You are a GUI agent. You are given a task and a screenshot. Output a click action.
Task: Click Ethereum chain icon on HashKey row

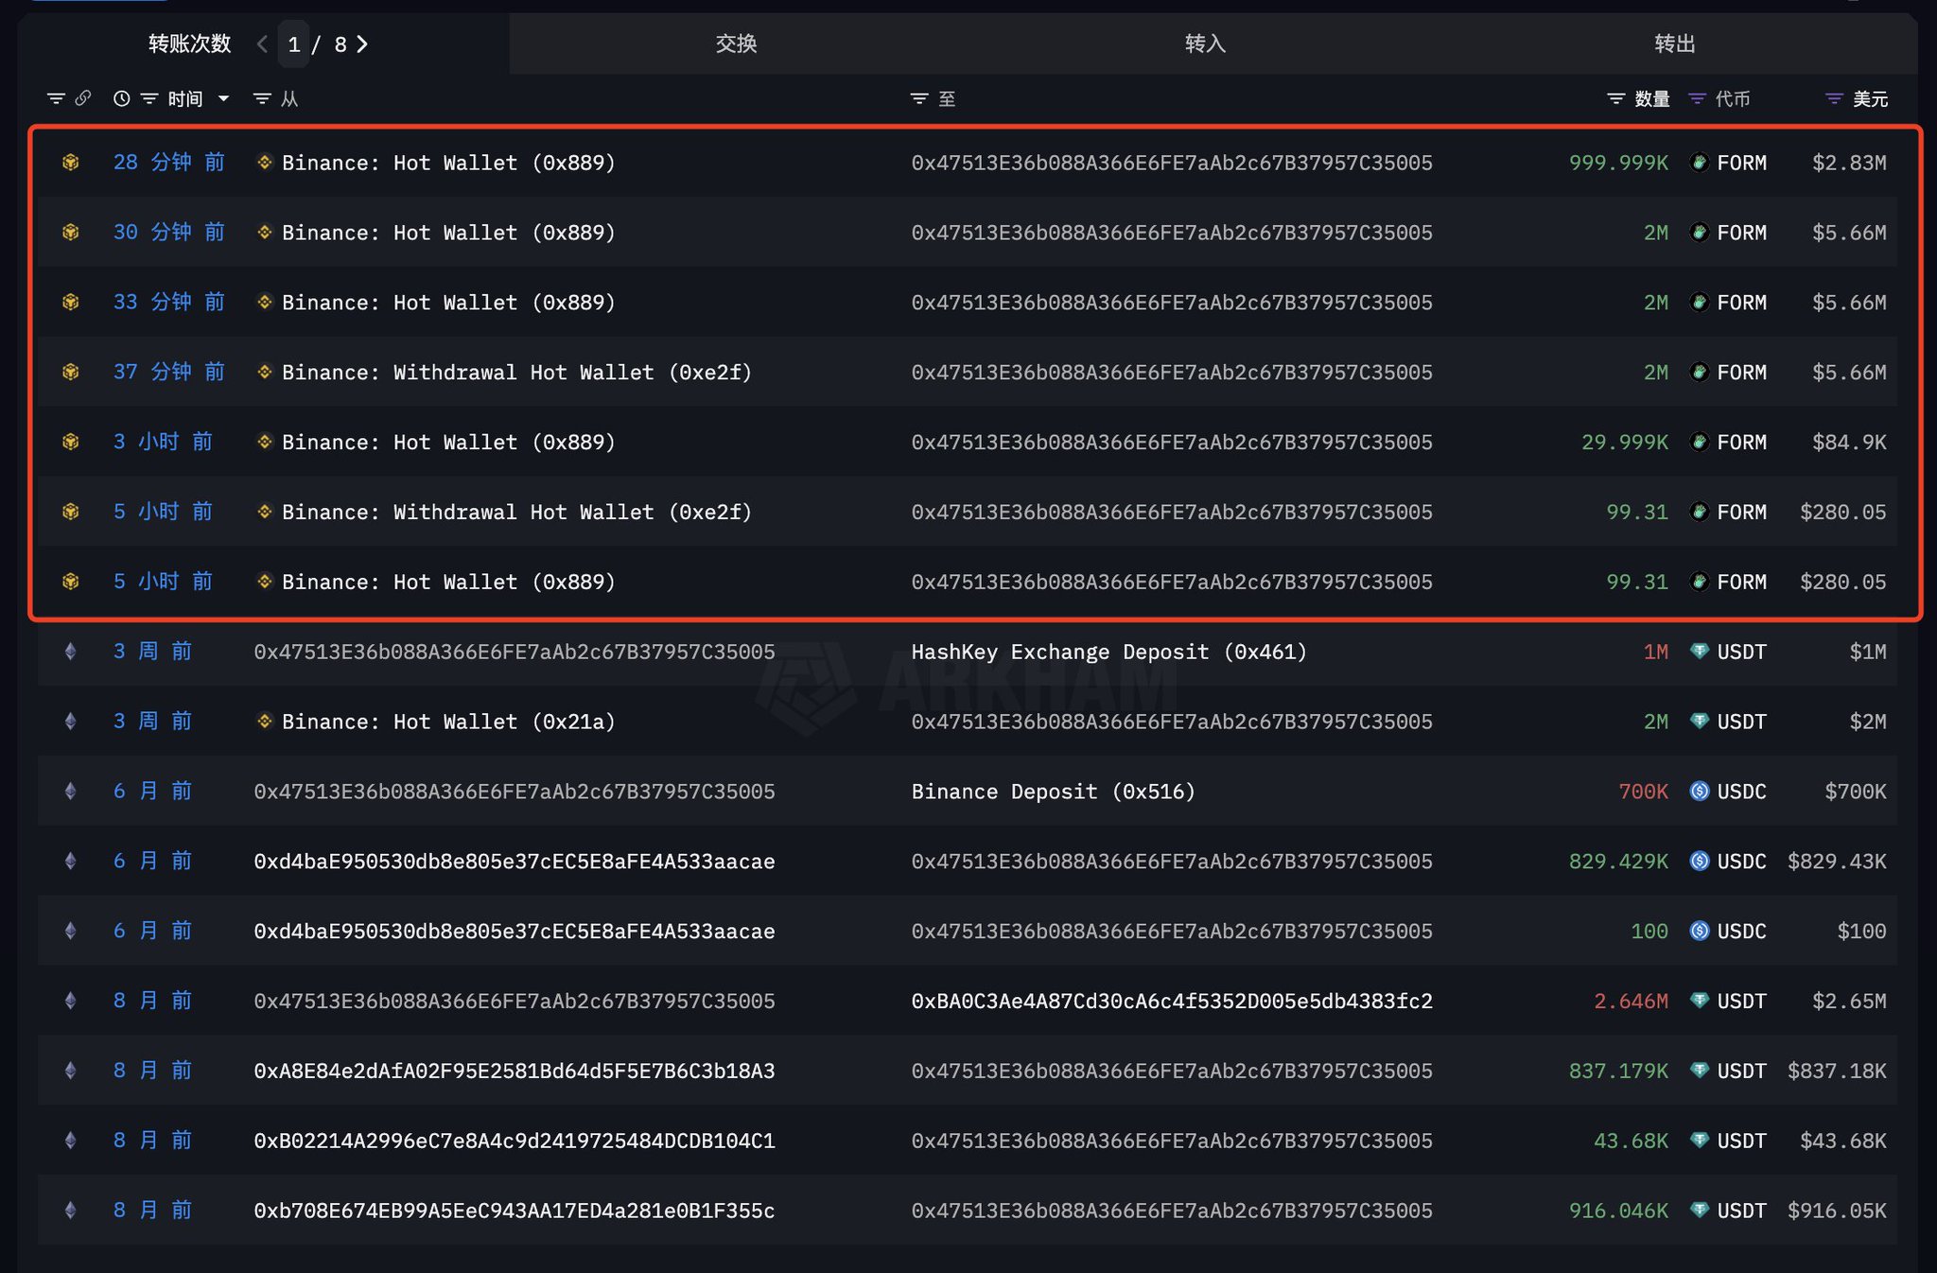click(x=70, y=652)
